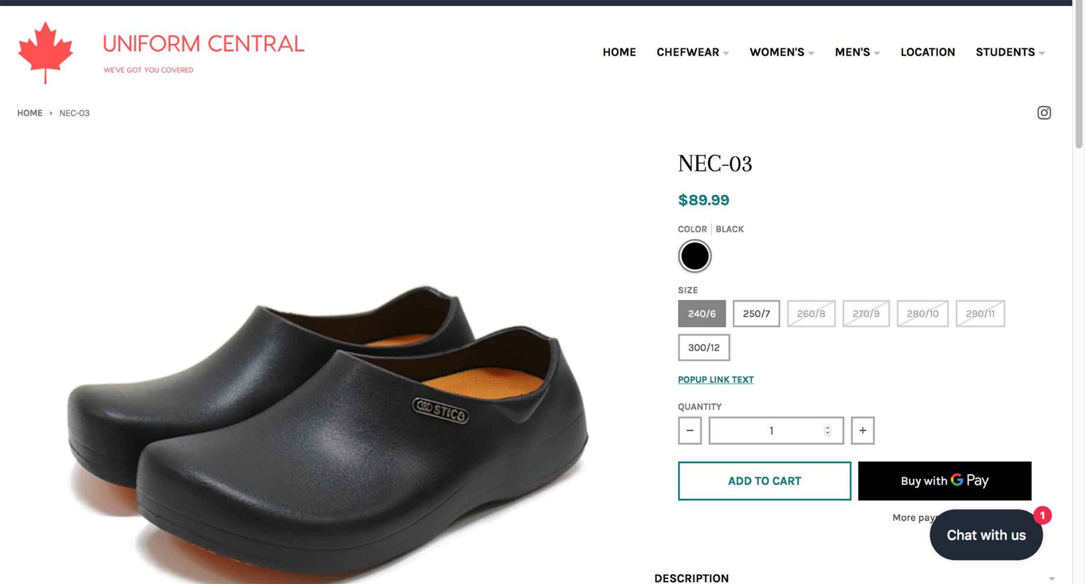Click the red chat notification badge

click(1042, 515)
